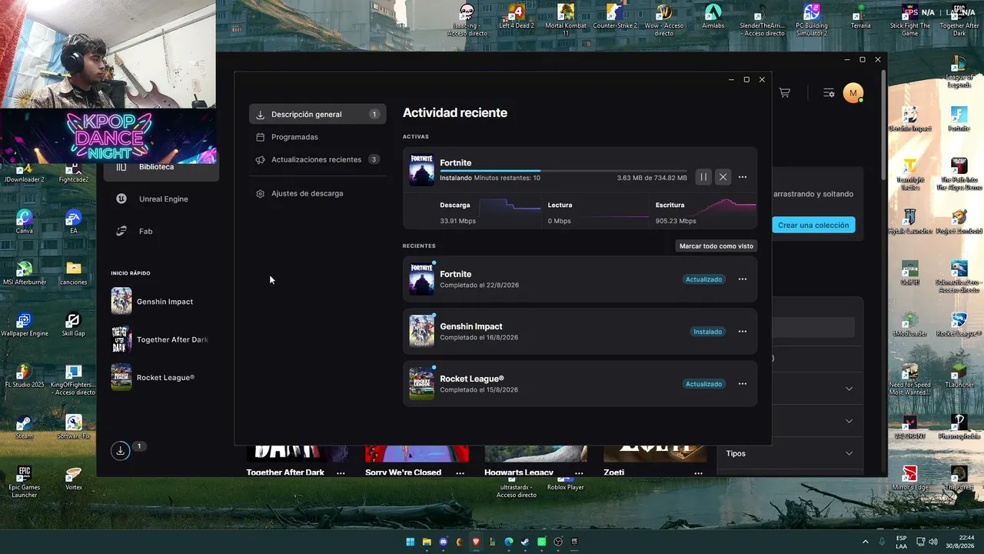Click the Vortex desktop icon
The image size is (984, 554).
click(x=74, y=478)
